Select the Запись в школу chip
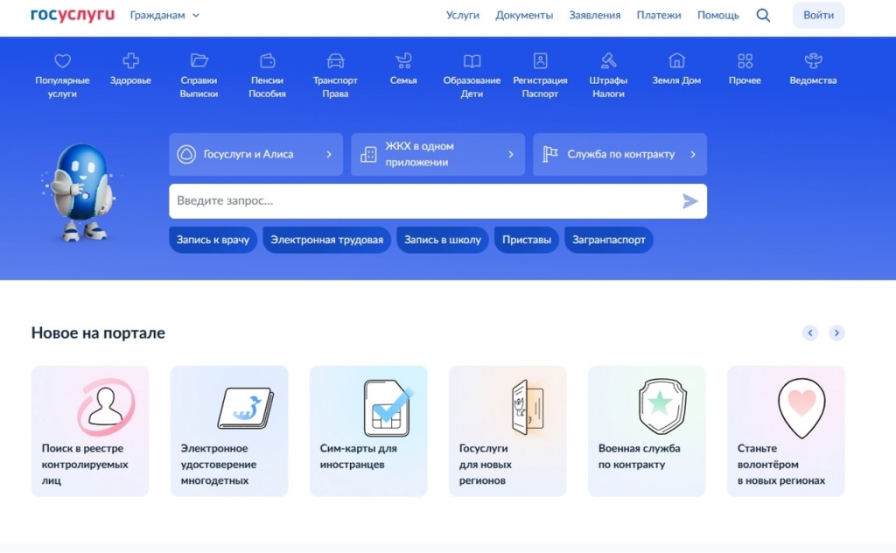 tap(443, 240)
